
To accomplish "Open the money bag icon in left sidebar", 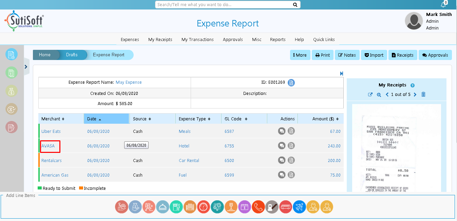I will (12, 91).
